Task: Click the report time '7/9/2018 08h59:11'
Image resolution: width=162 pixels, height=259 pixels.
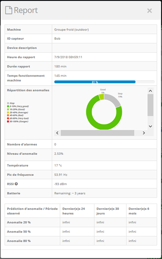Action: 68,57
